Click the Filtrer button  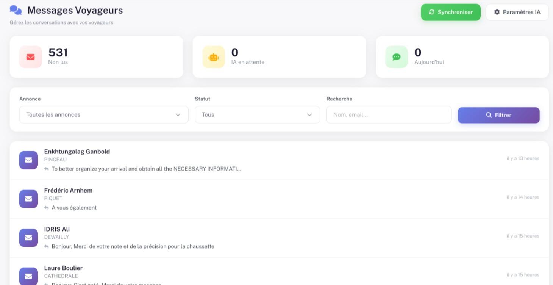coord(498,115)
